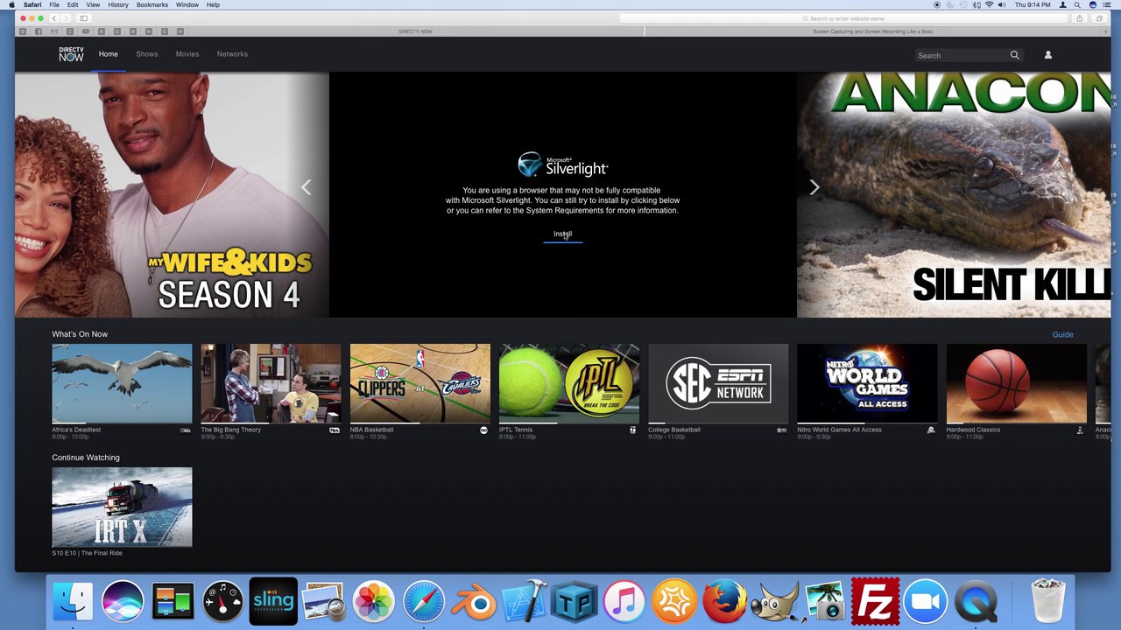1121x630 pixels.
Task: Open the Movies tab
Action: (187, 54)
